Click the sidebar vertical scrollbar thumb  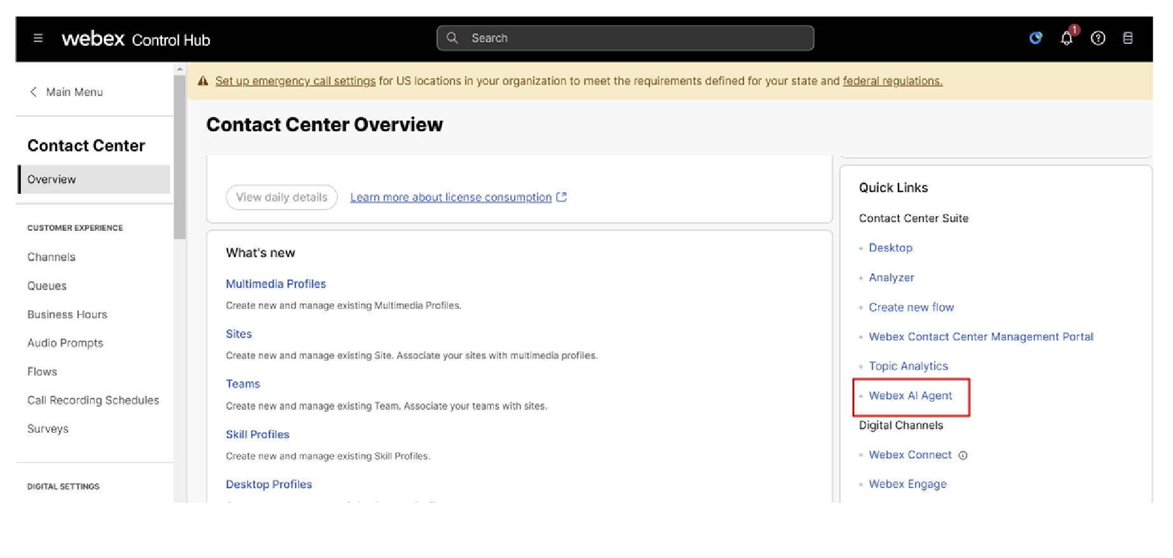(x=180, y=156)
